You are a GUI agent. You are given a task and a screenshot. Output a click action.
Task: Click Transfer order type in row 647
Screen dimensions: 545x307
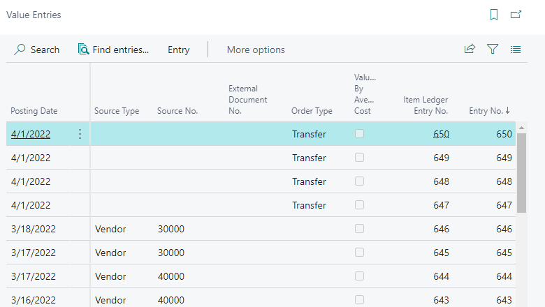click(309, 205)
